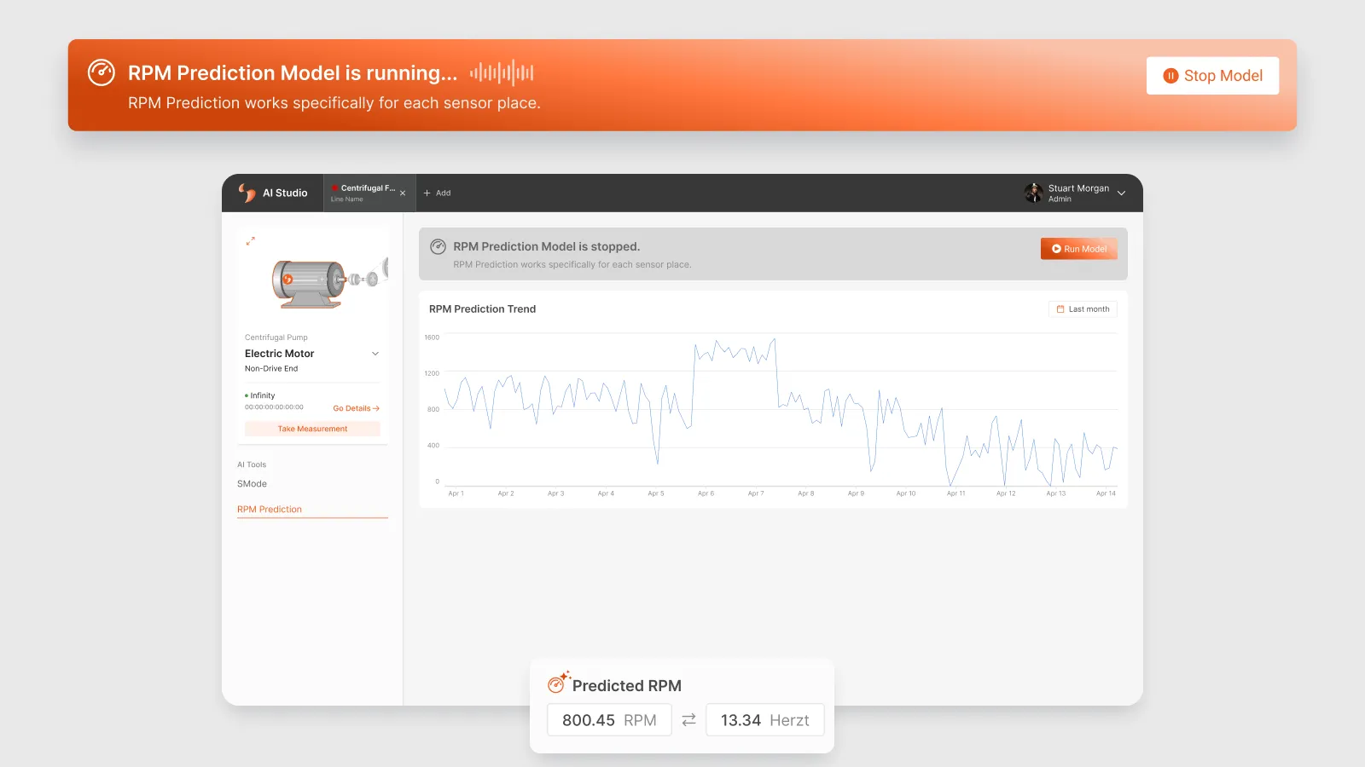Click the Stop Model button in banner
1365x767 pixels.
pos(1212,76)
